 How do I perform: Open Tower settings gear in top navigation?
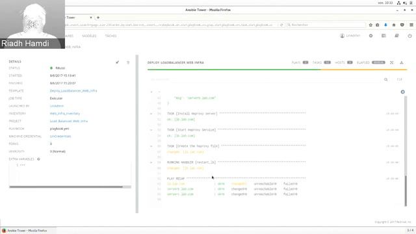370,36
